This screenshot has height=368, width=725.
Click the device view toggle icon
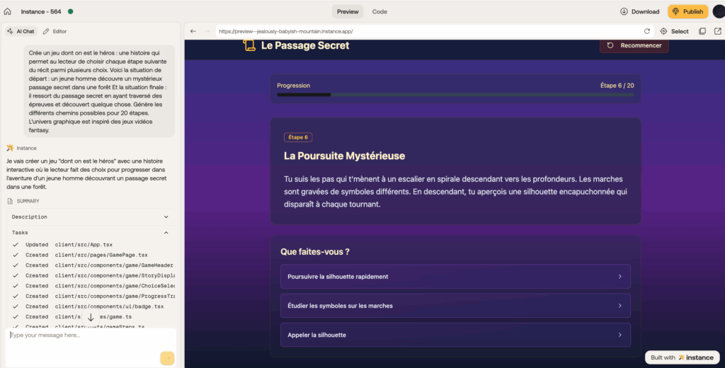pos(702,31)
